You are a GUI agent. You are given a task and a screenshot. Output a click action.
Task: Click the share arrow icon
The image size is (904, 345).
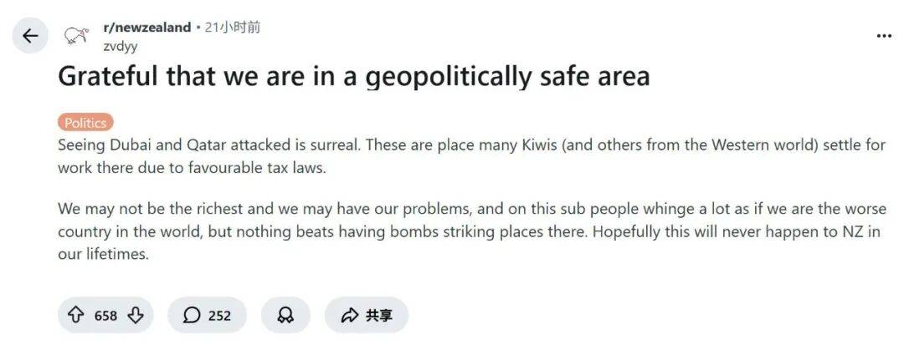click(349, 315)
